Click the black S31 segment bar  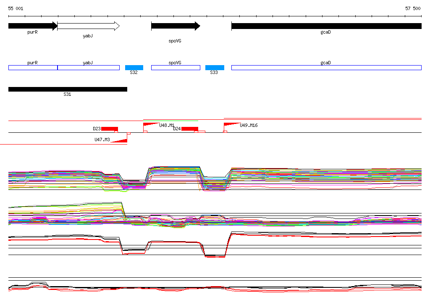pyautogui.click(x=68, y=89)
